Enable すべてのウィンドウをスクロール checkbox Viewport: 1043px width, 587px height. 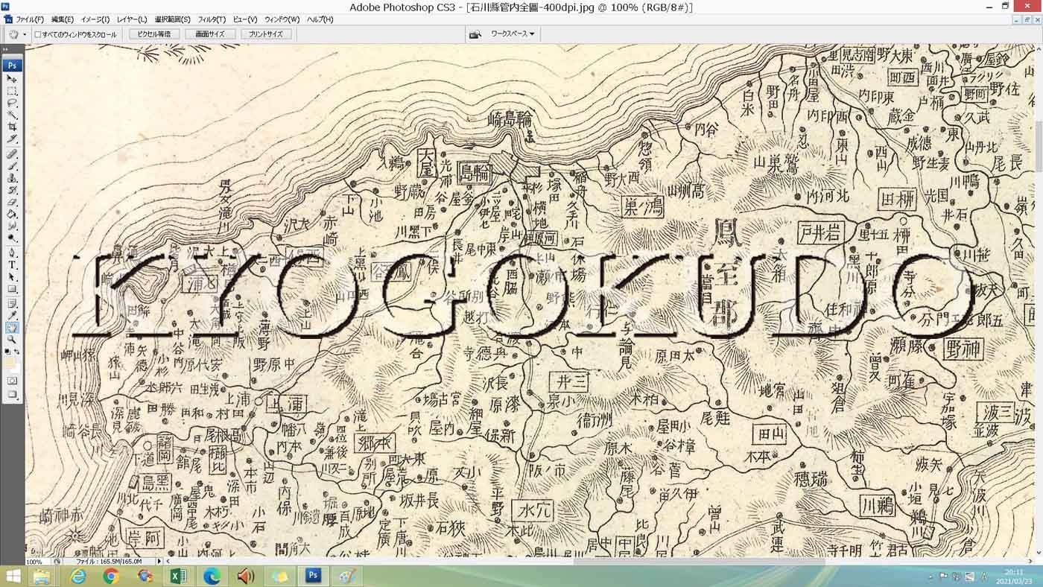point(38,34)
